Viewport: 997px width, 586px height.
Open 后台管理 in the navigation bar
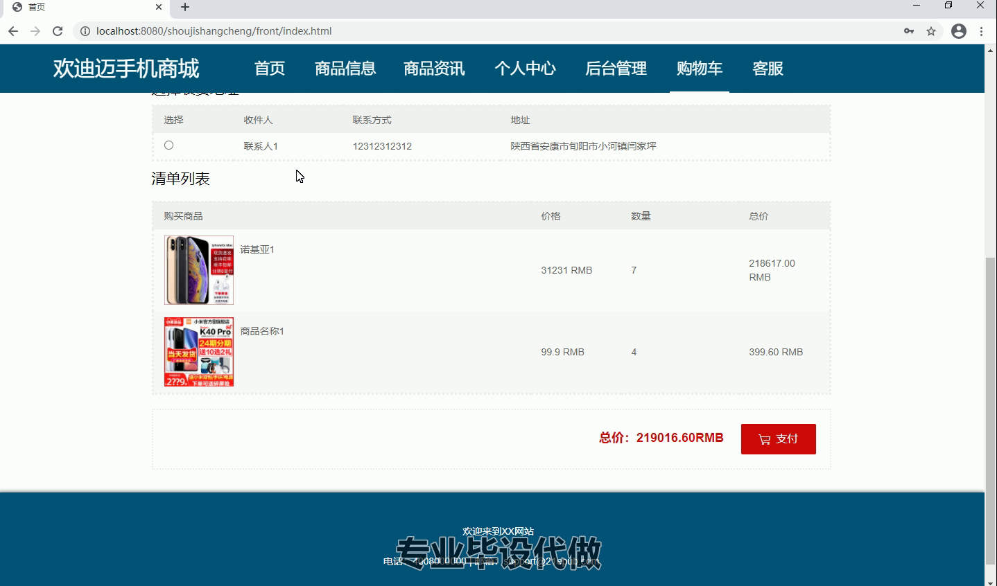click(x=616, y=69)
